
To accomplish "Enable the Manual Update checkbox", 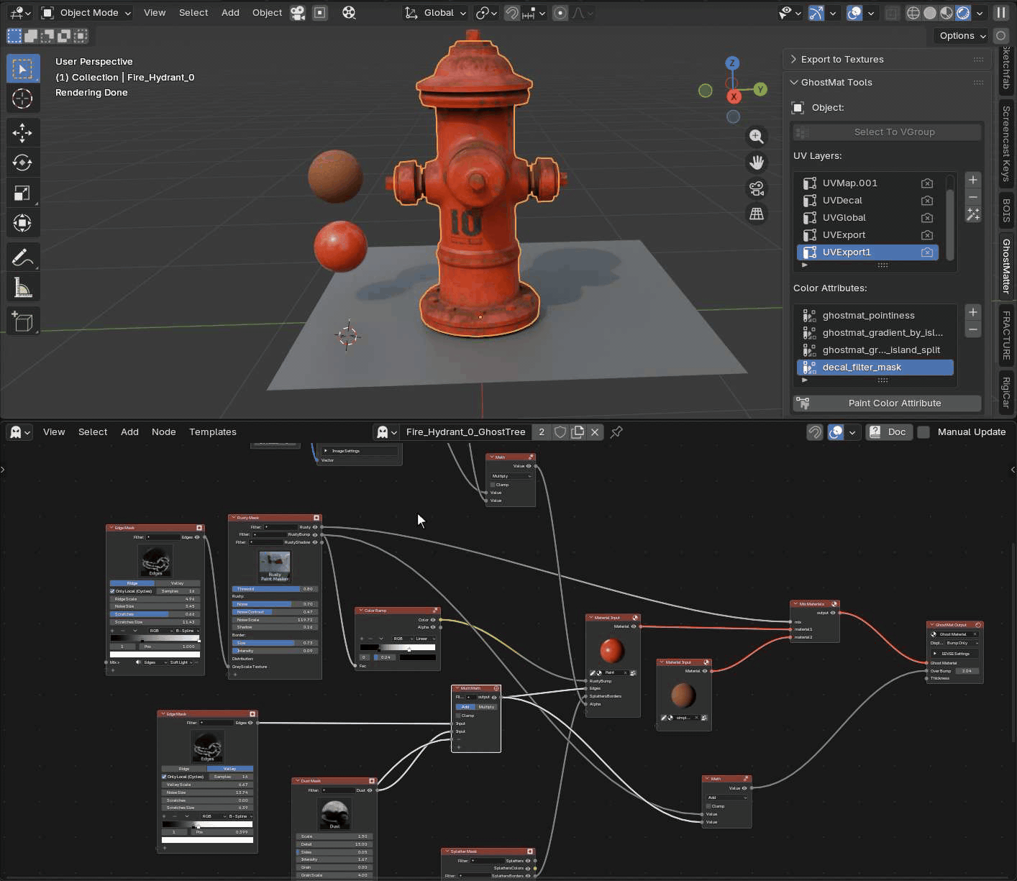I will [924, 432].
